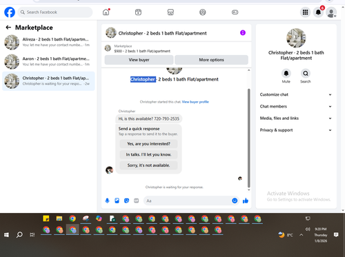Select the Christopher apartment conversation

coord(48,81)
